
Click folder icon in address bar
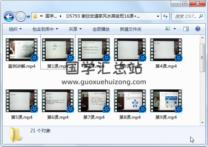[35, 16]
